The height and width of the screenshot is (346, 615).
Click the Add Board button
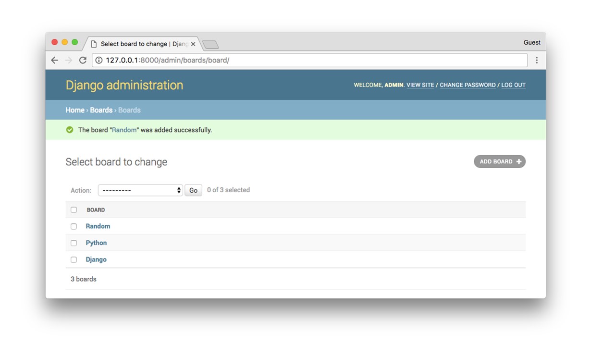coord(500,161)
